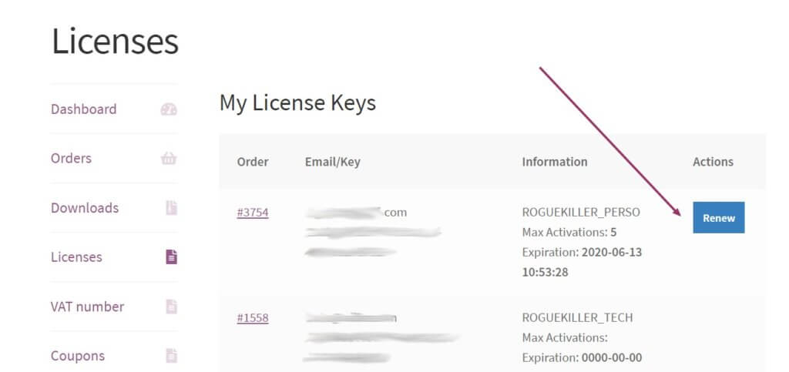Renew the ROGUEKILLER_PERSO license

pyautogui.click(x=718, y=218)
